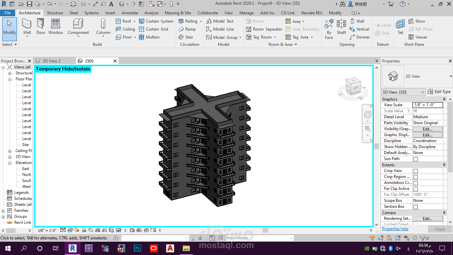Draw a Model Line
453x255 pixels.
[220, 29]
